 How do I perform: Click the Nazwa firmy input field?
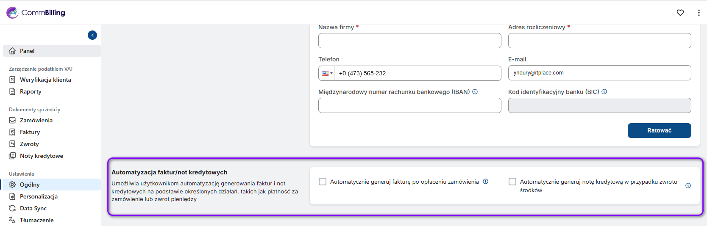click(x=409, y=41)
